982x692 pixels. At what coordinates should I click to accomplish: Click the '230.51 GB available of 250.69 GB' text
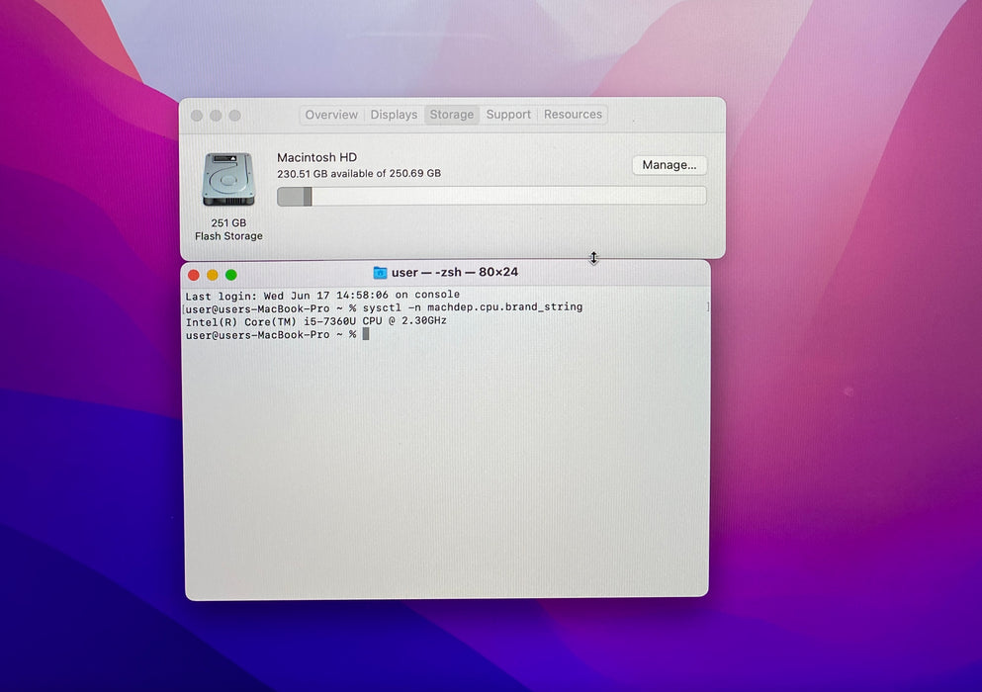click(359, 173)
